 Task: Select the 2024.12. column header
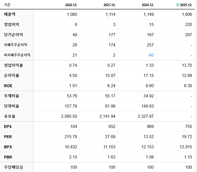(x=148, y=5)
